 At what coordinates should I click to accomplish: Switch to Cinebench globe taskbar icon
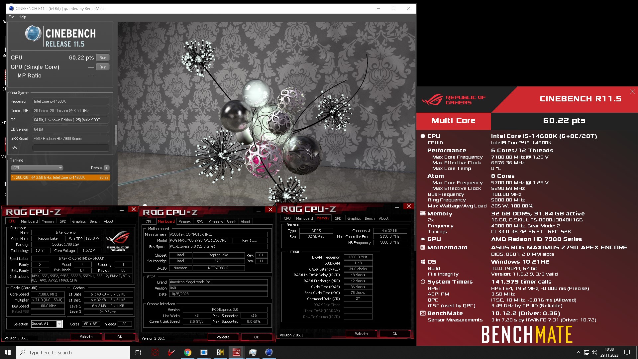[x=269, y=352]
